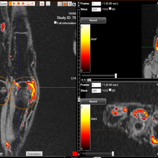Click the Norml button in the upper panel
Screen dimensions: 158x158
tap(93, 21)
